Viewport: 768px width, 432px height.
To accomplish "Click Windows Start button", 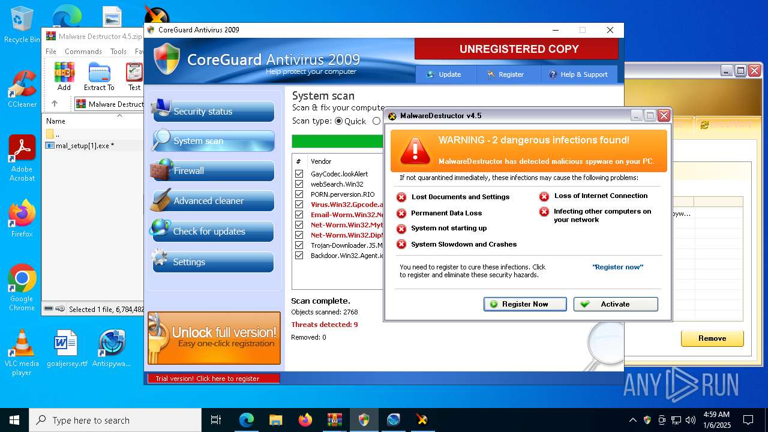I will (14, 420).
